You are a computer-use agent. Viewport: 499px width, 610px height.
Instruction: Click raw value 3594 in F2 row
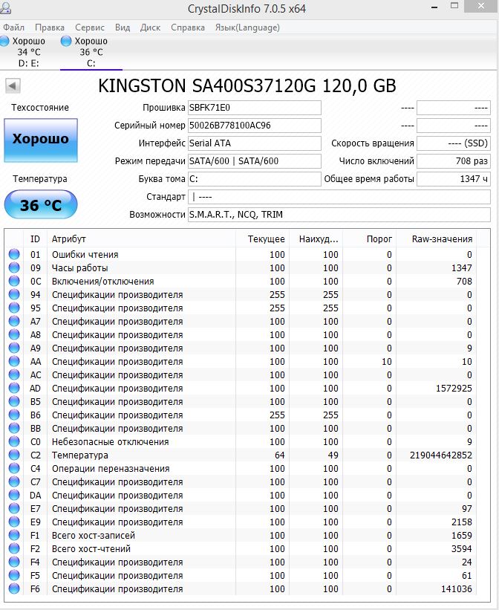coord(462,549)
